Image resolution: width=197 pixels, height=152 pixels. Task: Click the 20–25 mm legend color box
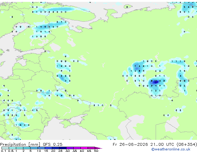pos(56,148)
